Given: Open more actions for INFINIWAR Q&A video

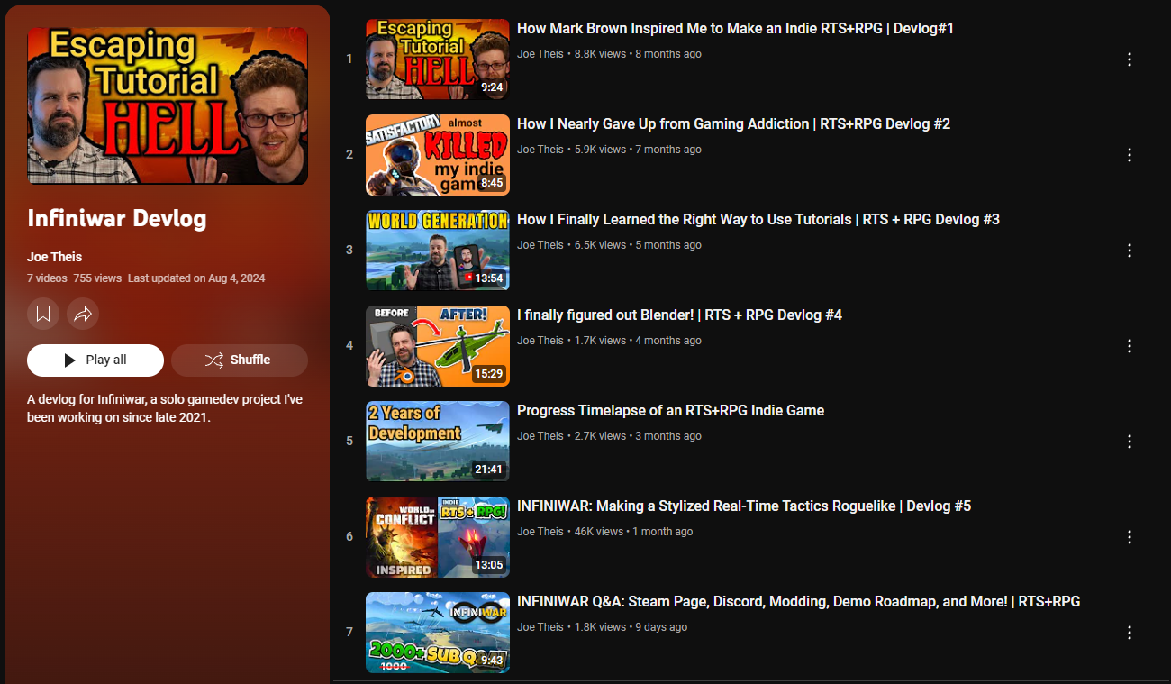Looking at the screenshot, I should pos(1129,633).
